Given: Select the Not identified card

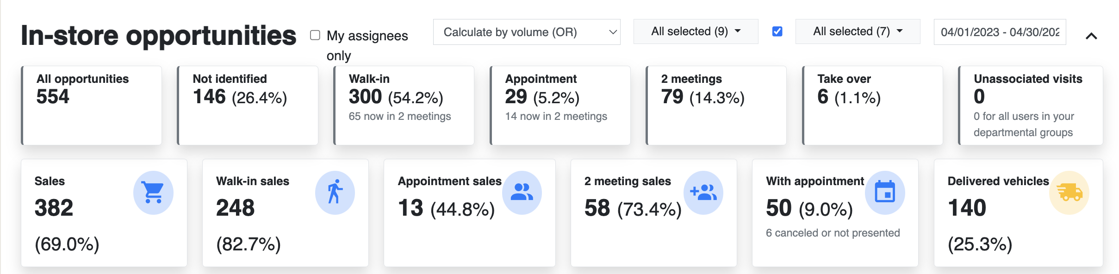Looking at the screenshot, I should coord(248,106).
